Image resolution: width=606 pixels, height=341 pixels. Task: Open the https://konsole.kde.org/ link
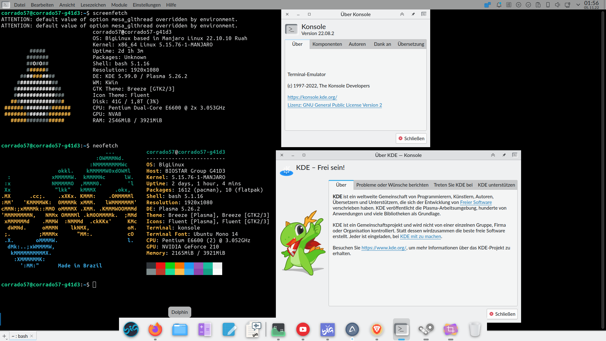point(312,97)
